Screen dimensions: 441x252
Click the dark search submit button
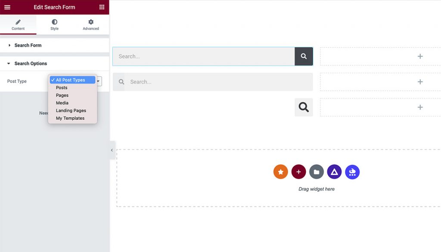click(304, 56)
